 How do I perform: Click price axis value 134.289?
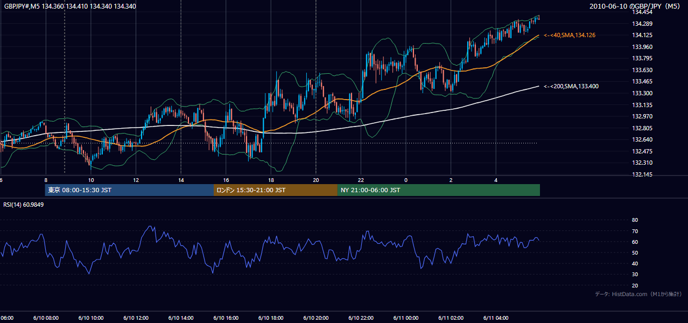[x=642, y=24]
